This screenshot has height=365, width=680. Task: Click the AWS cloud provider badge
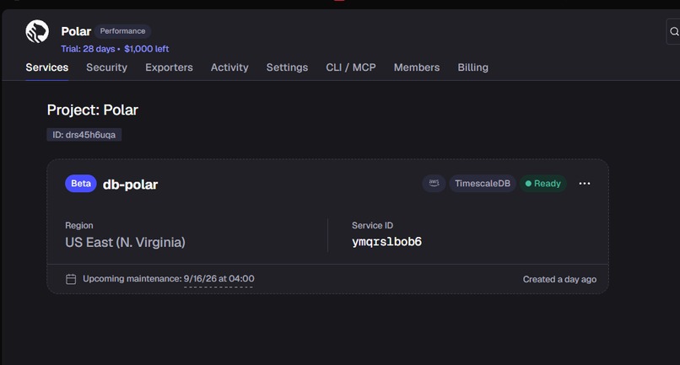tap(434, 184)
